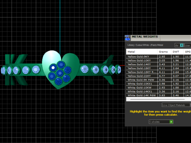Select the center blue gem in the heart cluster

pyautogui.click(x=60, y=73)
